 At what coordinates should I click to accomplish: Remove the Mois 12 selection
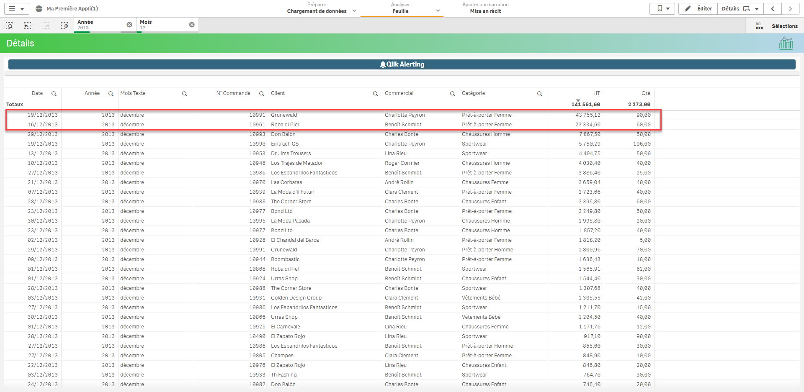192,25
